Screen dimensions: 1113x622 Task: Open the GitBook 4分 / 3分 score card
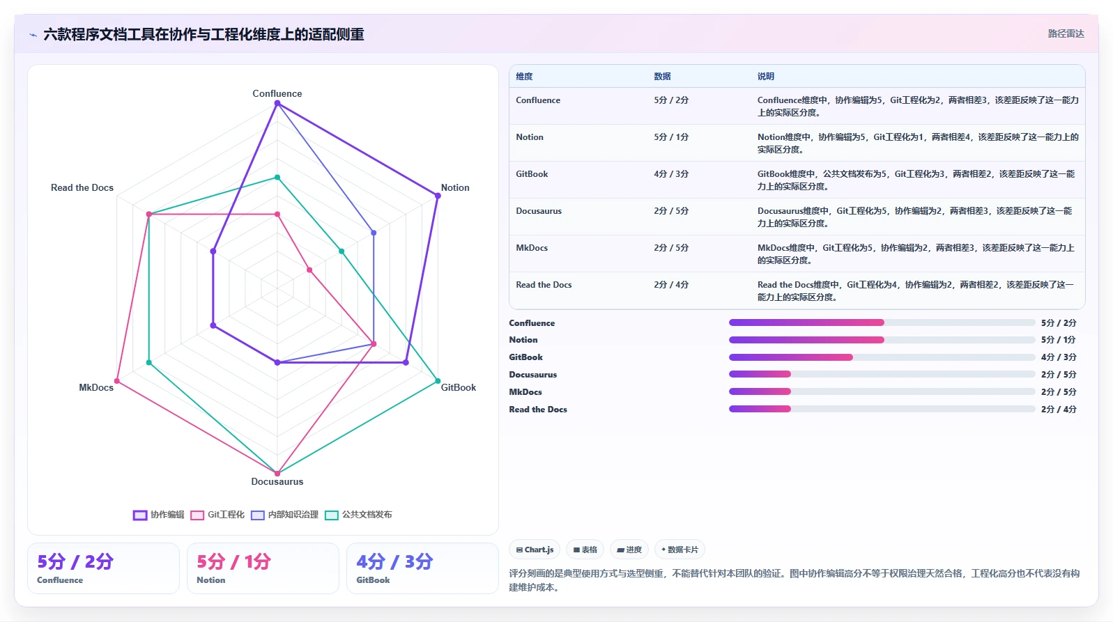point(422,568)
